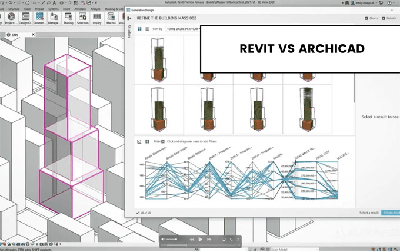Select the fourth design thumbnail in second row
The height and width of the screenshot is (252, 400).
307,110
